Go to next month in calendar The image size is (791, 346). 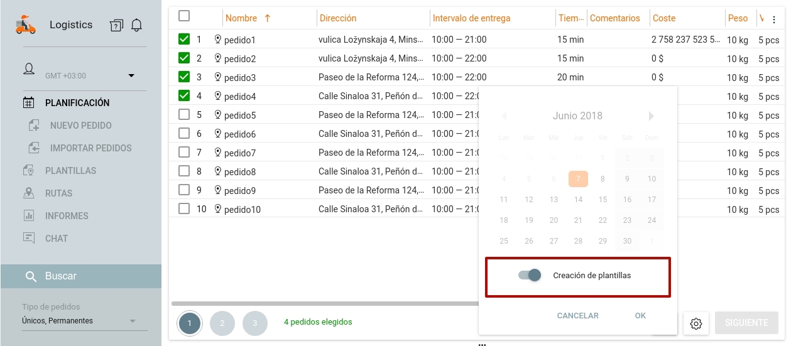652,116
